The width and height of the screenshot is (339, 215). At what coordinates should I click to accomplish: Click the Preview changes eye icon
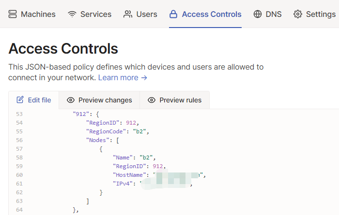[71, 100]
